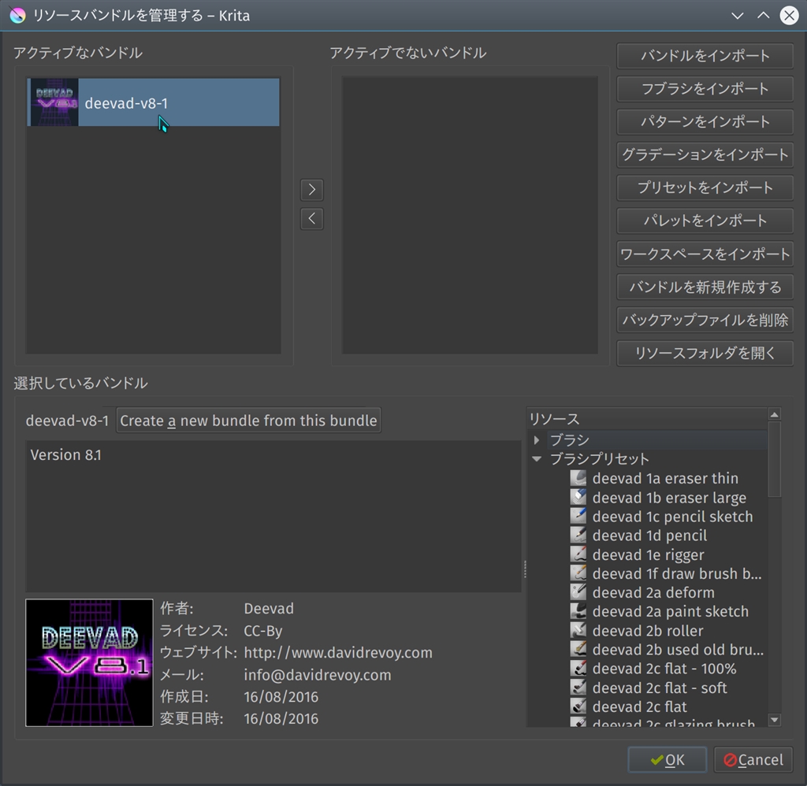Image resolution: width=807 pixels, height=786 pixels.
Task: Click the フブラシをインポート button
Action: (x=705, y=88)
